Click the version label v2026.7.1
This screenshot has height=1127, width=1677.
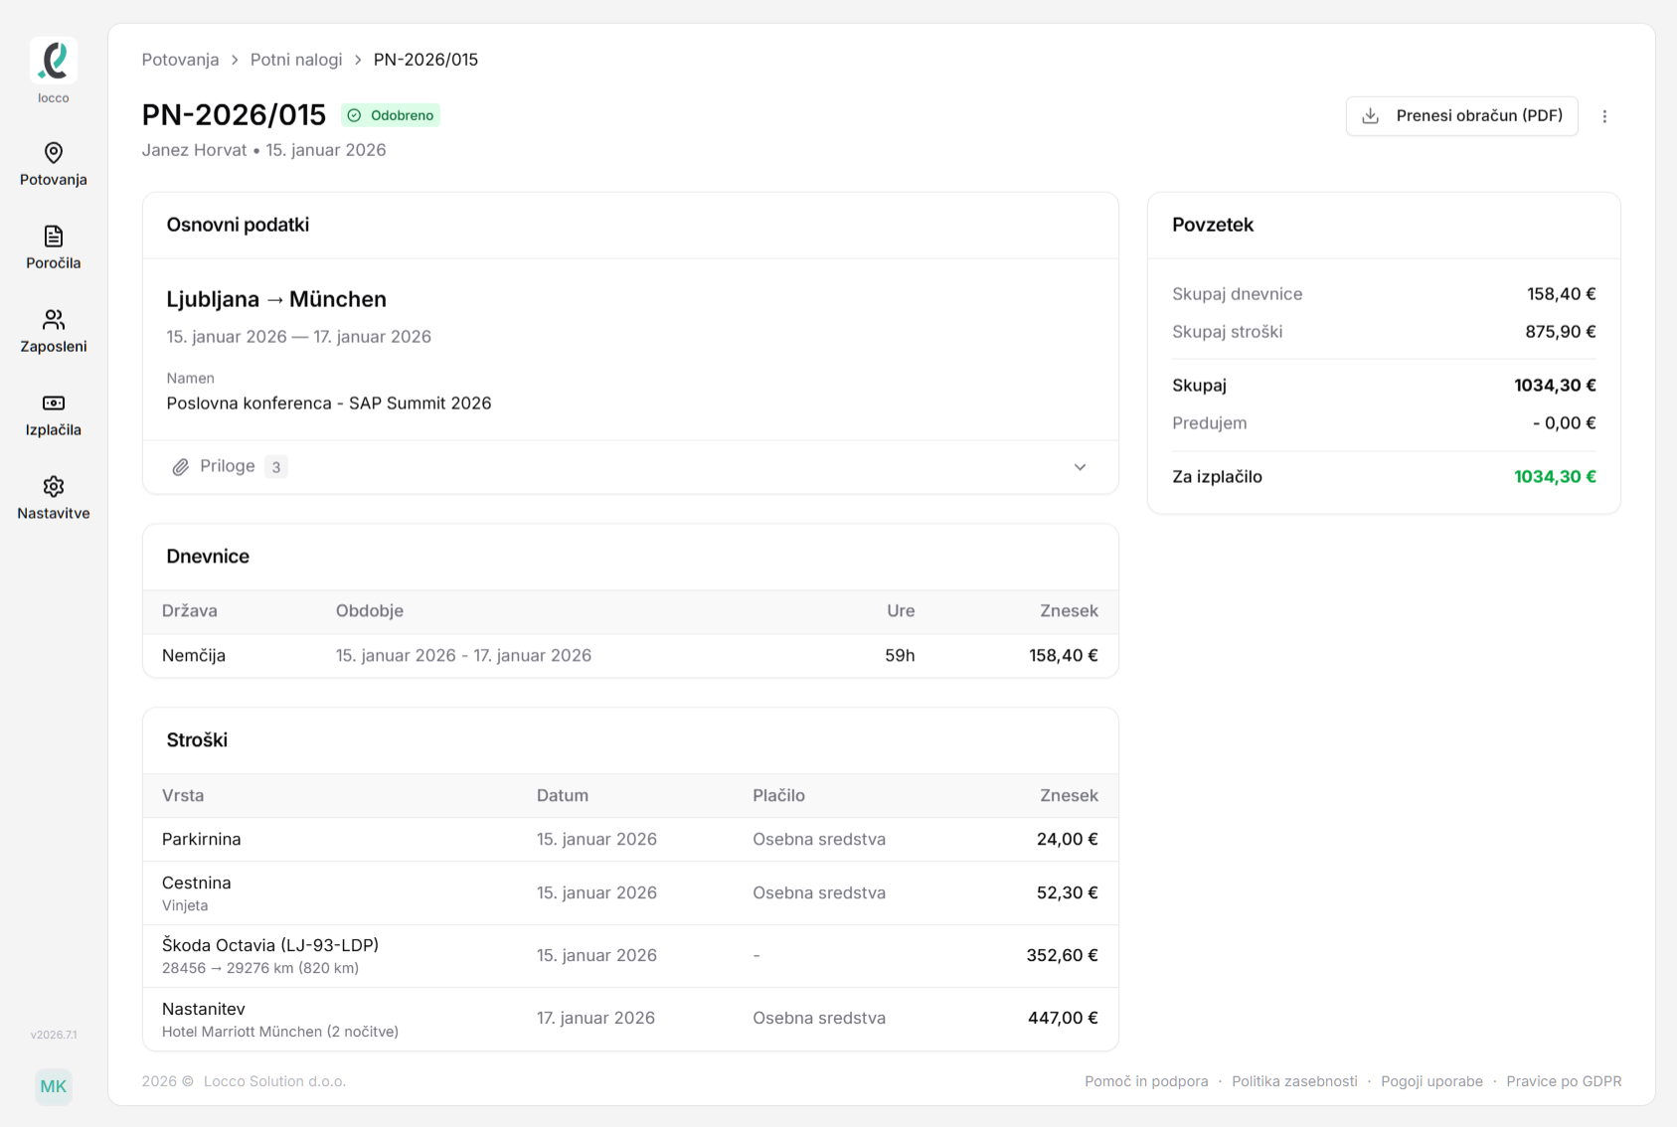point(54,1035)
